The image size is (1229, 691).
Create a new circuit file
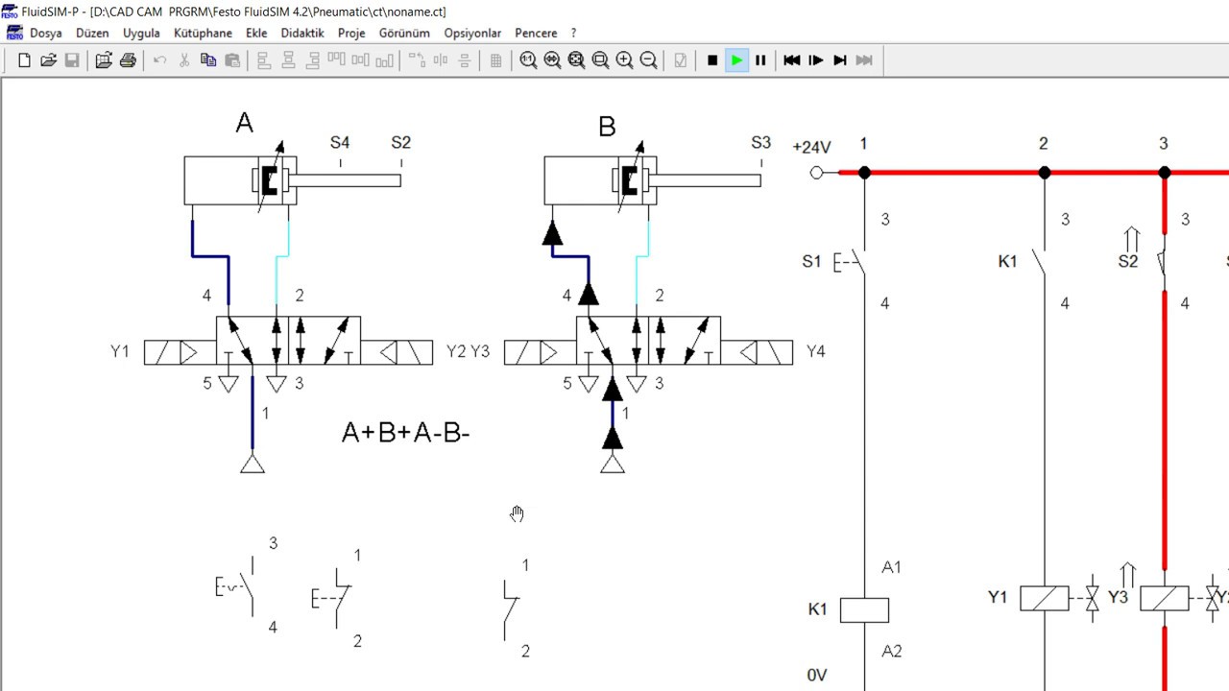click(24, 60)
